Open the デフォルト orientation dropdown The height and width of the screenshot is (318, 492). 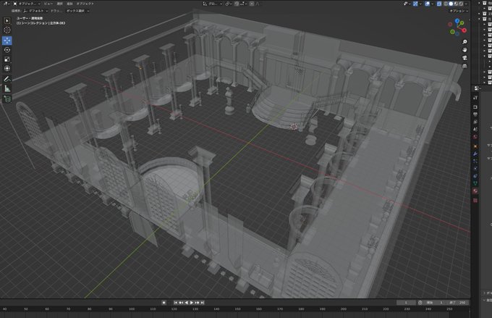pyautogui.click(x=35, y=11)
